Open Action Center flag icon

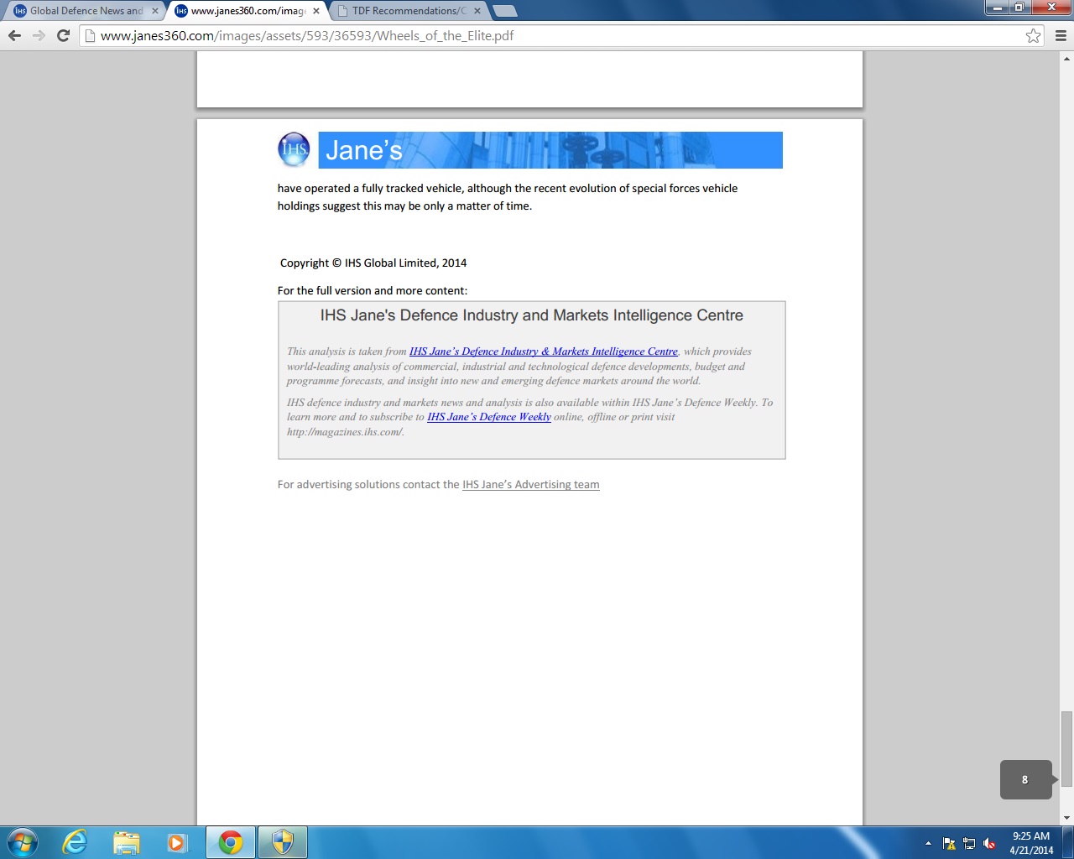click(949, 844)
